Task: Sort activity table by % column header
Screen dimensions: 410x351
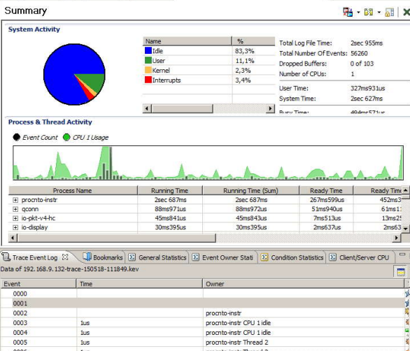Action: pyautogui.click(x=253, y=41)
